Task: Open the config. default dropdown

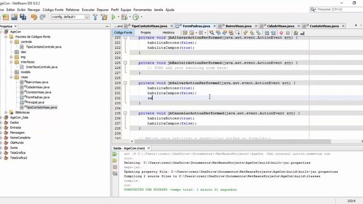Action: tap(87, 17)
